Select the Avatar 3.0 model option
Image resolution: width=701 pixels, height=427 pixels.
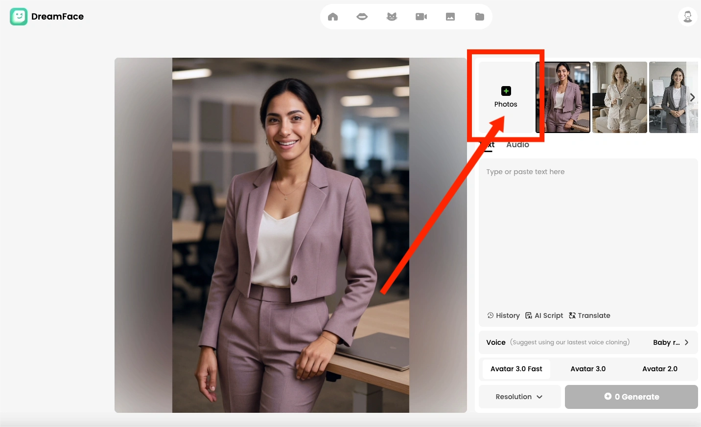click(588, 369)
